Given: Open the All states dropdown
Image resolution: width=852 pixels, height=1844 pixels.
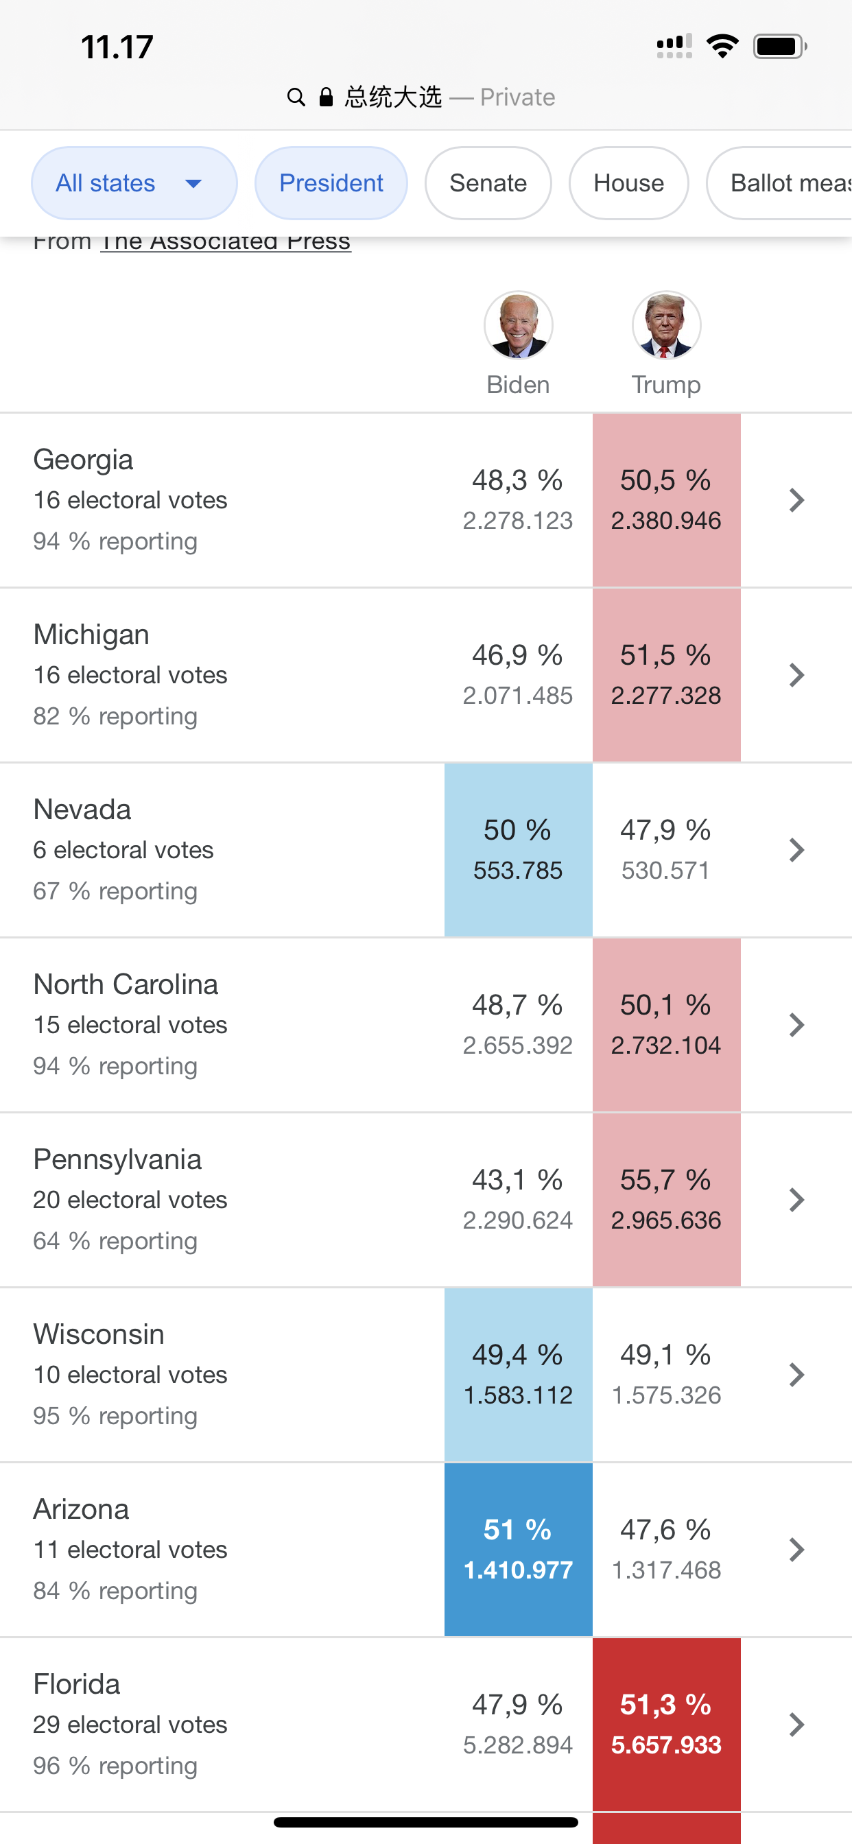Looking at the screenshot, I should 134,183.
